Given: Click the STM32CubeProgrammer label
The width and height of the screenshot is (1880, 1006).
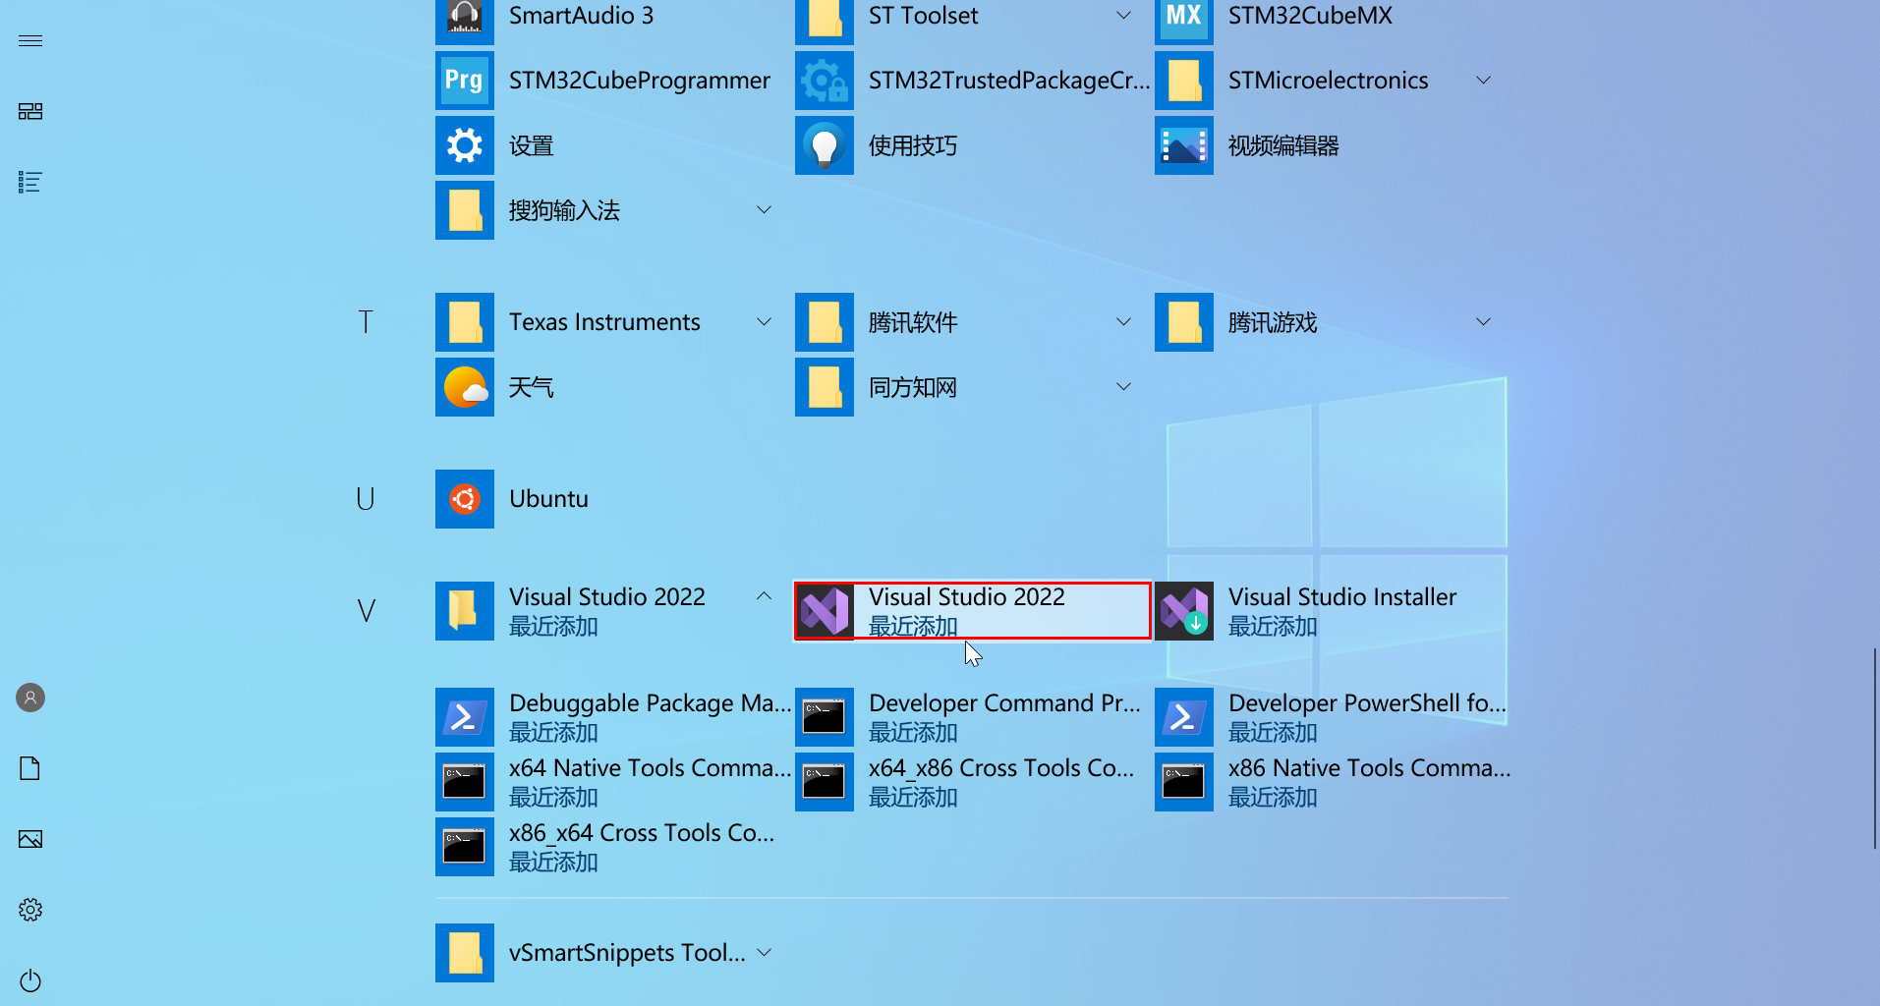Looking at the screenshot, I should [640, 81].
